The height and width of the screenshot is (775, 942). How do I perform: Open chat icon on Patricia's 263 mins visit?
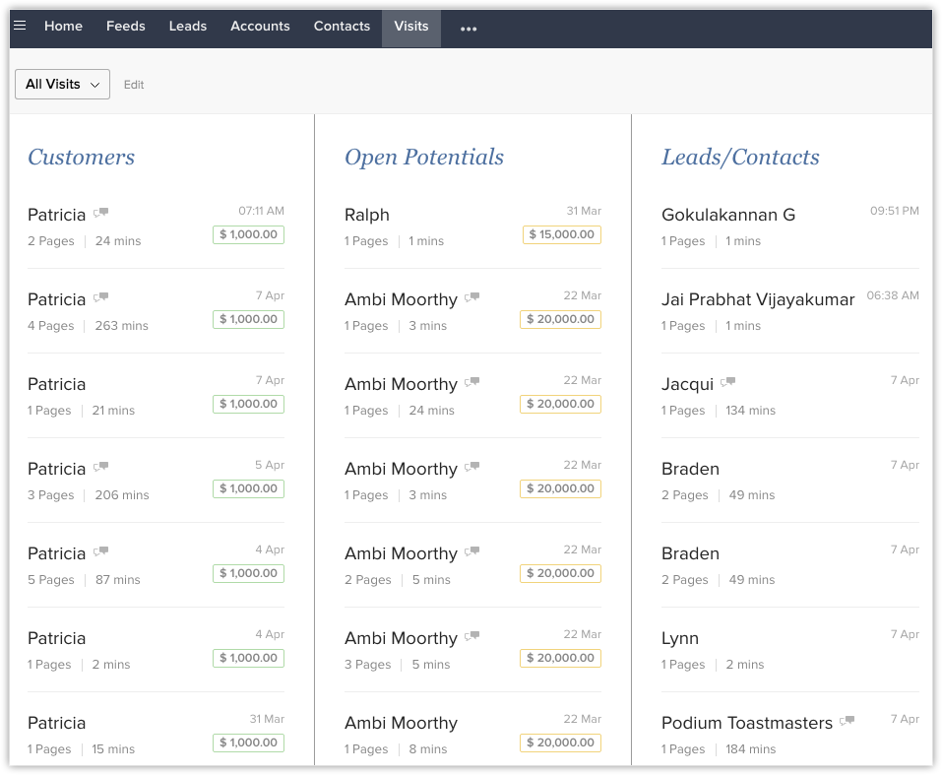pyautogui.click(x=100, y=297)
